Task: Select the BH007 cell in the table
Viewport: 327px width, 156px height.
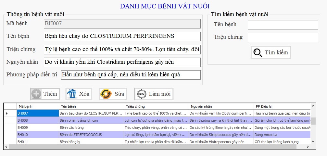Action: pos(38,113)
